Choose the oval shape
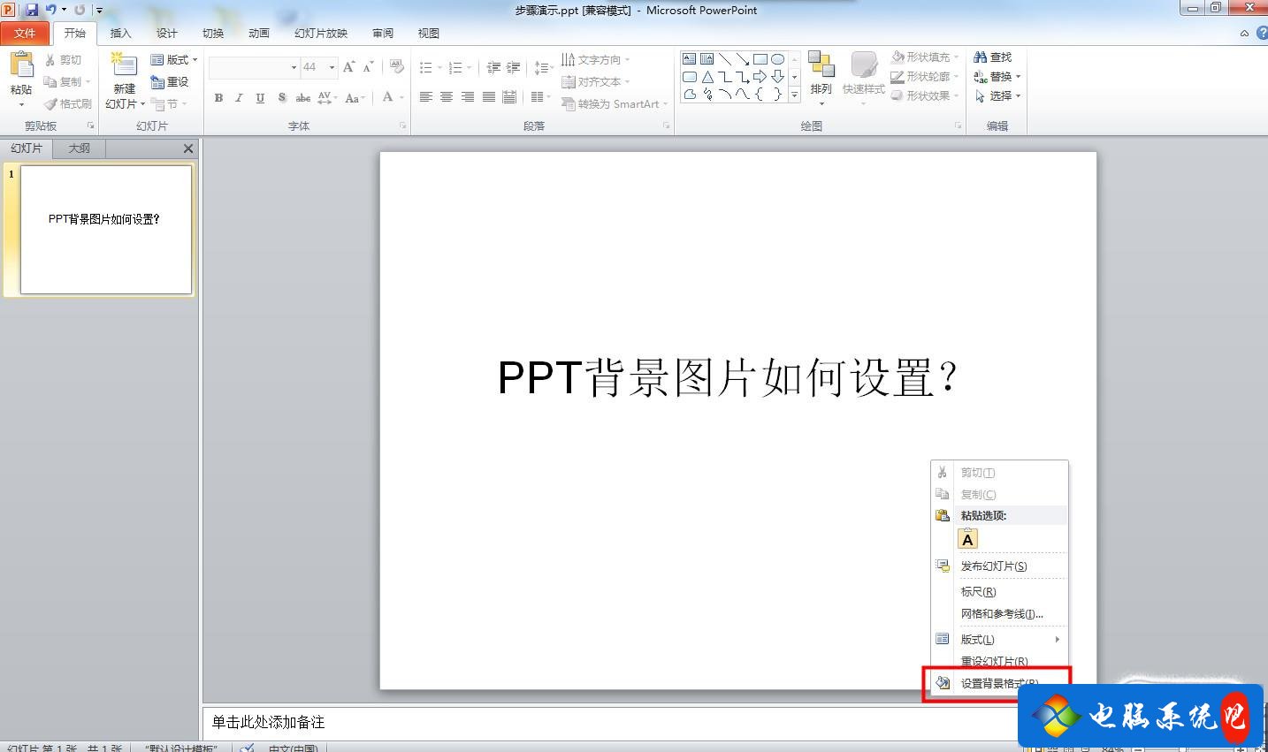 tap(777, 59)
